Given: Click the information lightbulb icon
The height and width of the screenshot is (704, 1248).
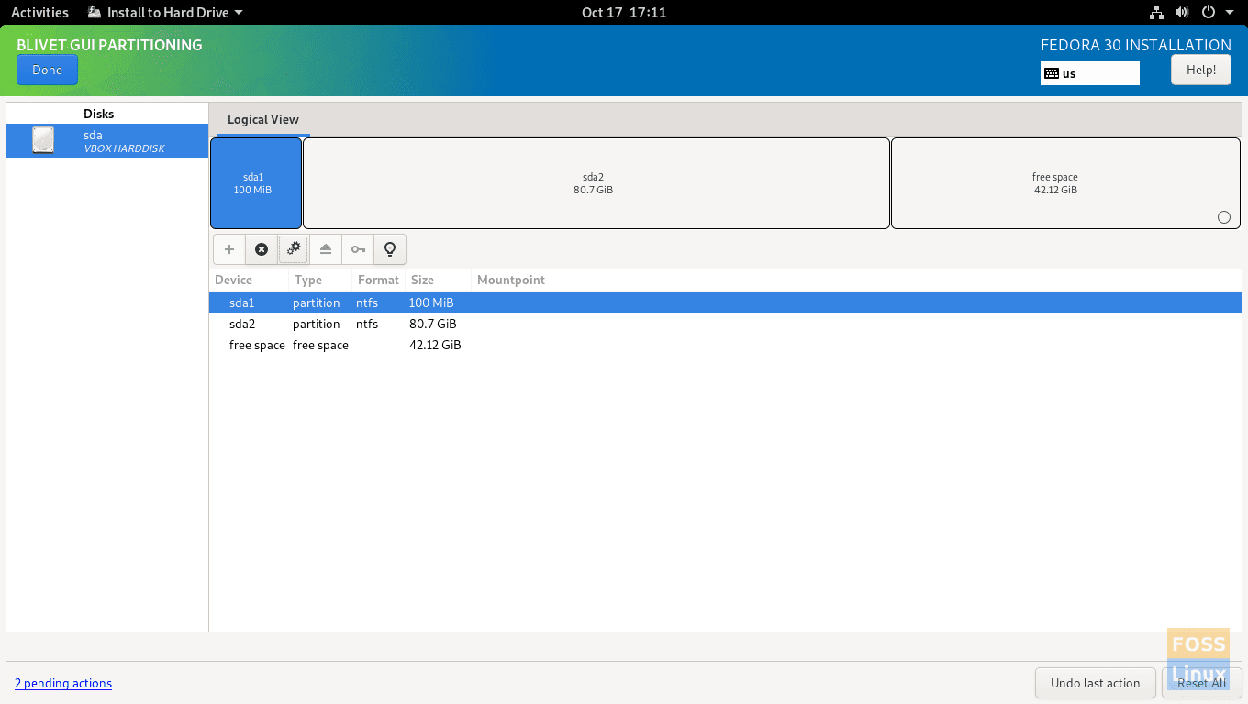Looking at the screenshot, I should click(x=389, y=248).
